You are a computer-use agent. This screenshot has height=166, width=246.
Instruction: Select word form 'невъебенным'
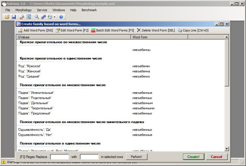142,103
